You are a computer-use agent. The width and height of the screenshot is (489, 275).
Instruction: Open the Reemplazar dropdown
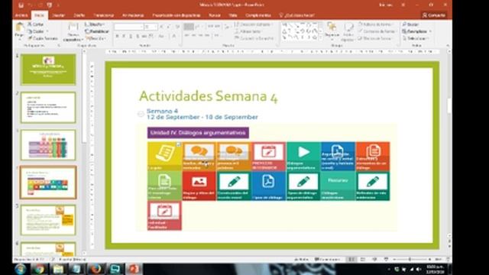click(417, 31)
